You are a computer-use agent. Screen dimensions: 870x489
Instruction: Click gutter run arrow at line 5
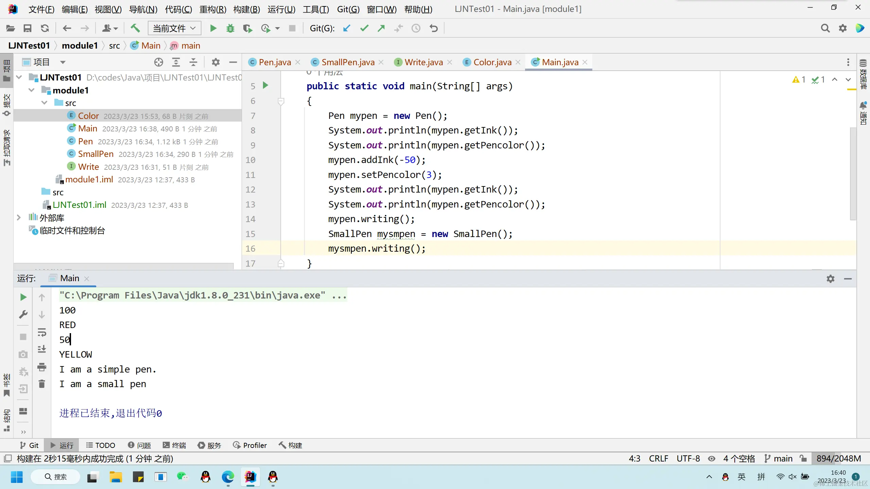(x=266, y=85)
